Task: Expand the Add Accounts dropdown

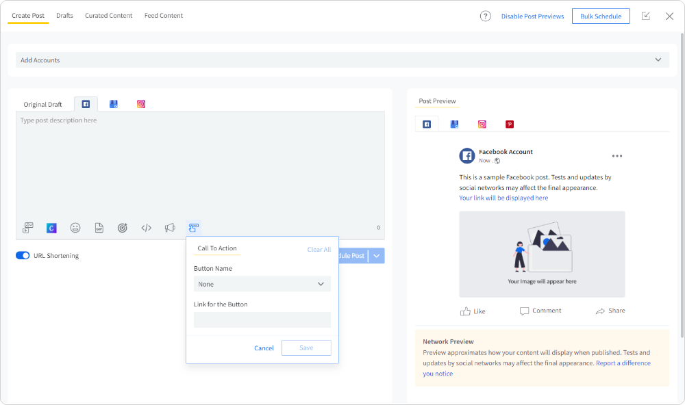Action: point(658,60)
